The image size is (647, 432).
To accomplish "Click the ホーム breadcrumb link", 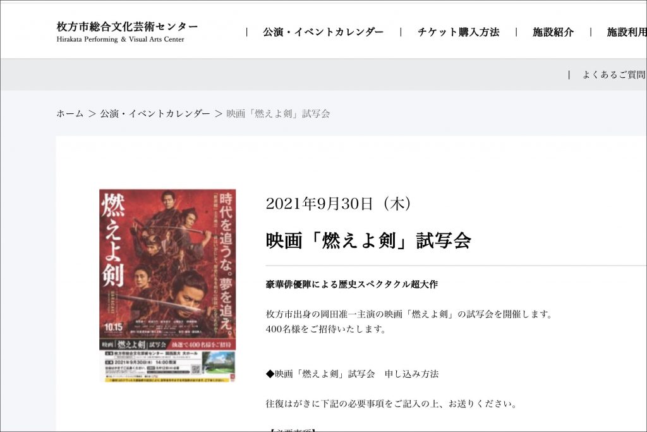I will (x=70, y=114).
